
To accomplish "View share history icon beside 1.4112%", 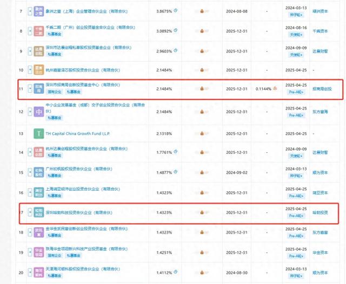I will [x=175, y=272].
